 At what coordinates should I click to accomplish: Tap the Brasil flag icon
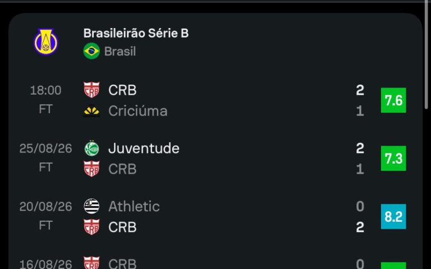91,51
